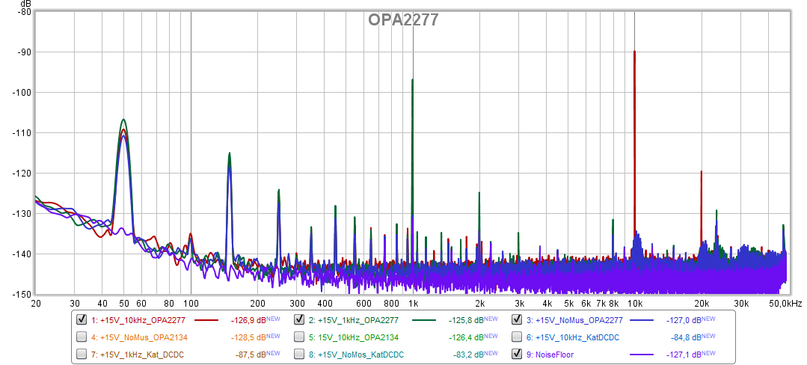Click the -127,1 dB value of NoiseFloor
Image resolution: width=807 pixels, height=365 pixels.
[x=684, y=355]
